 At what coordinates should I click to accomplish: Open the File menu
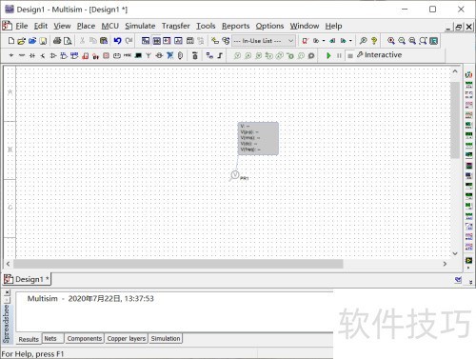(22, 26)
